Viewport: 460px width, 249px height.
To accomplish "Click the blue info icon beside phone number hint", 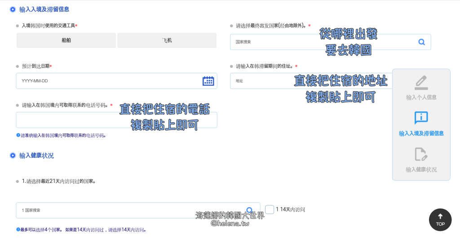I will tap(18, 135).
